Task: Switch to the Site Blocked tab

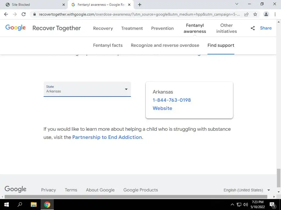Action: [34, 5]
